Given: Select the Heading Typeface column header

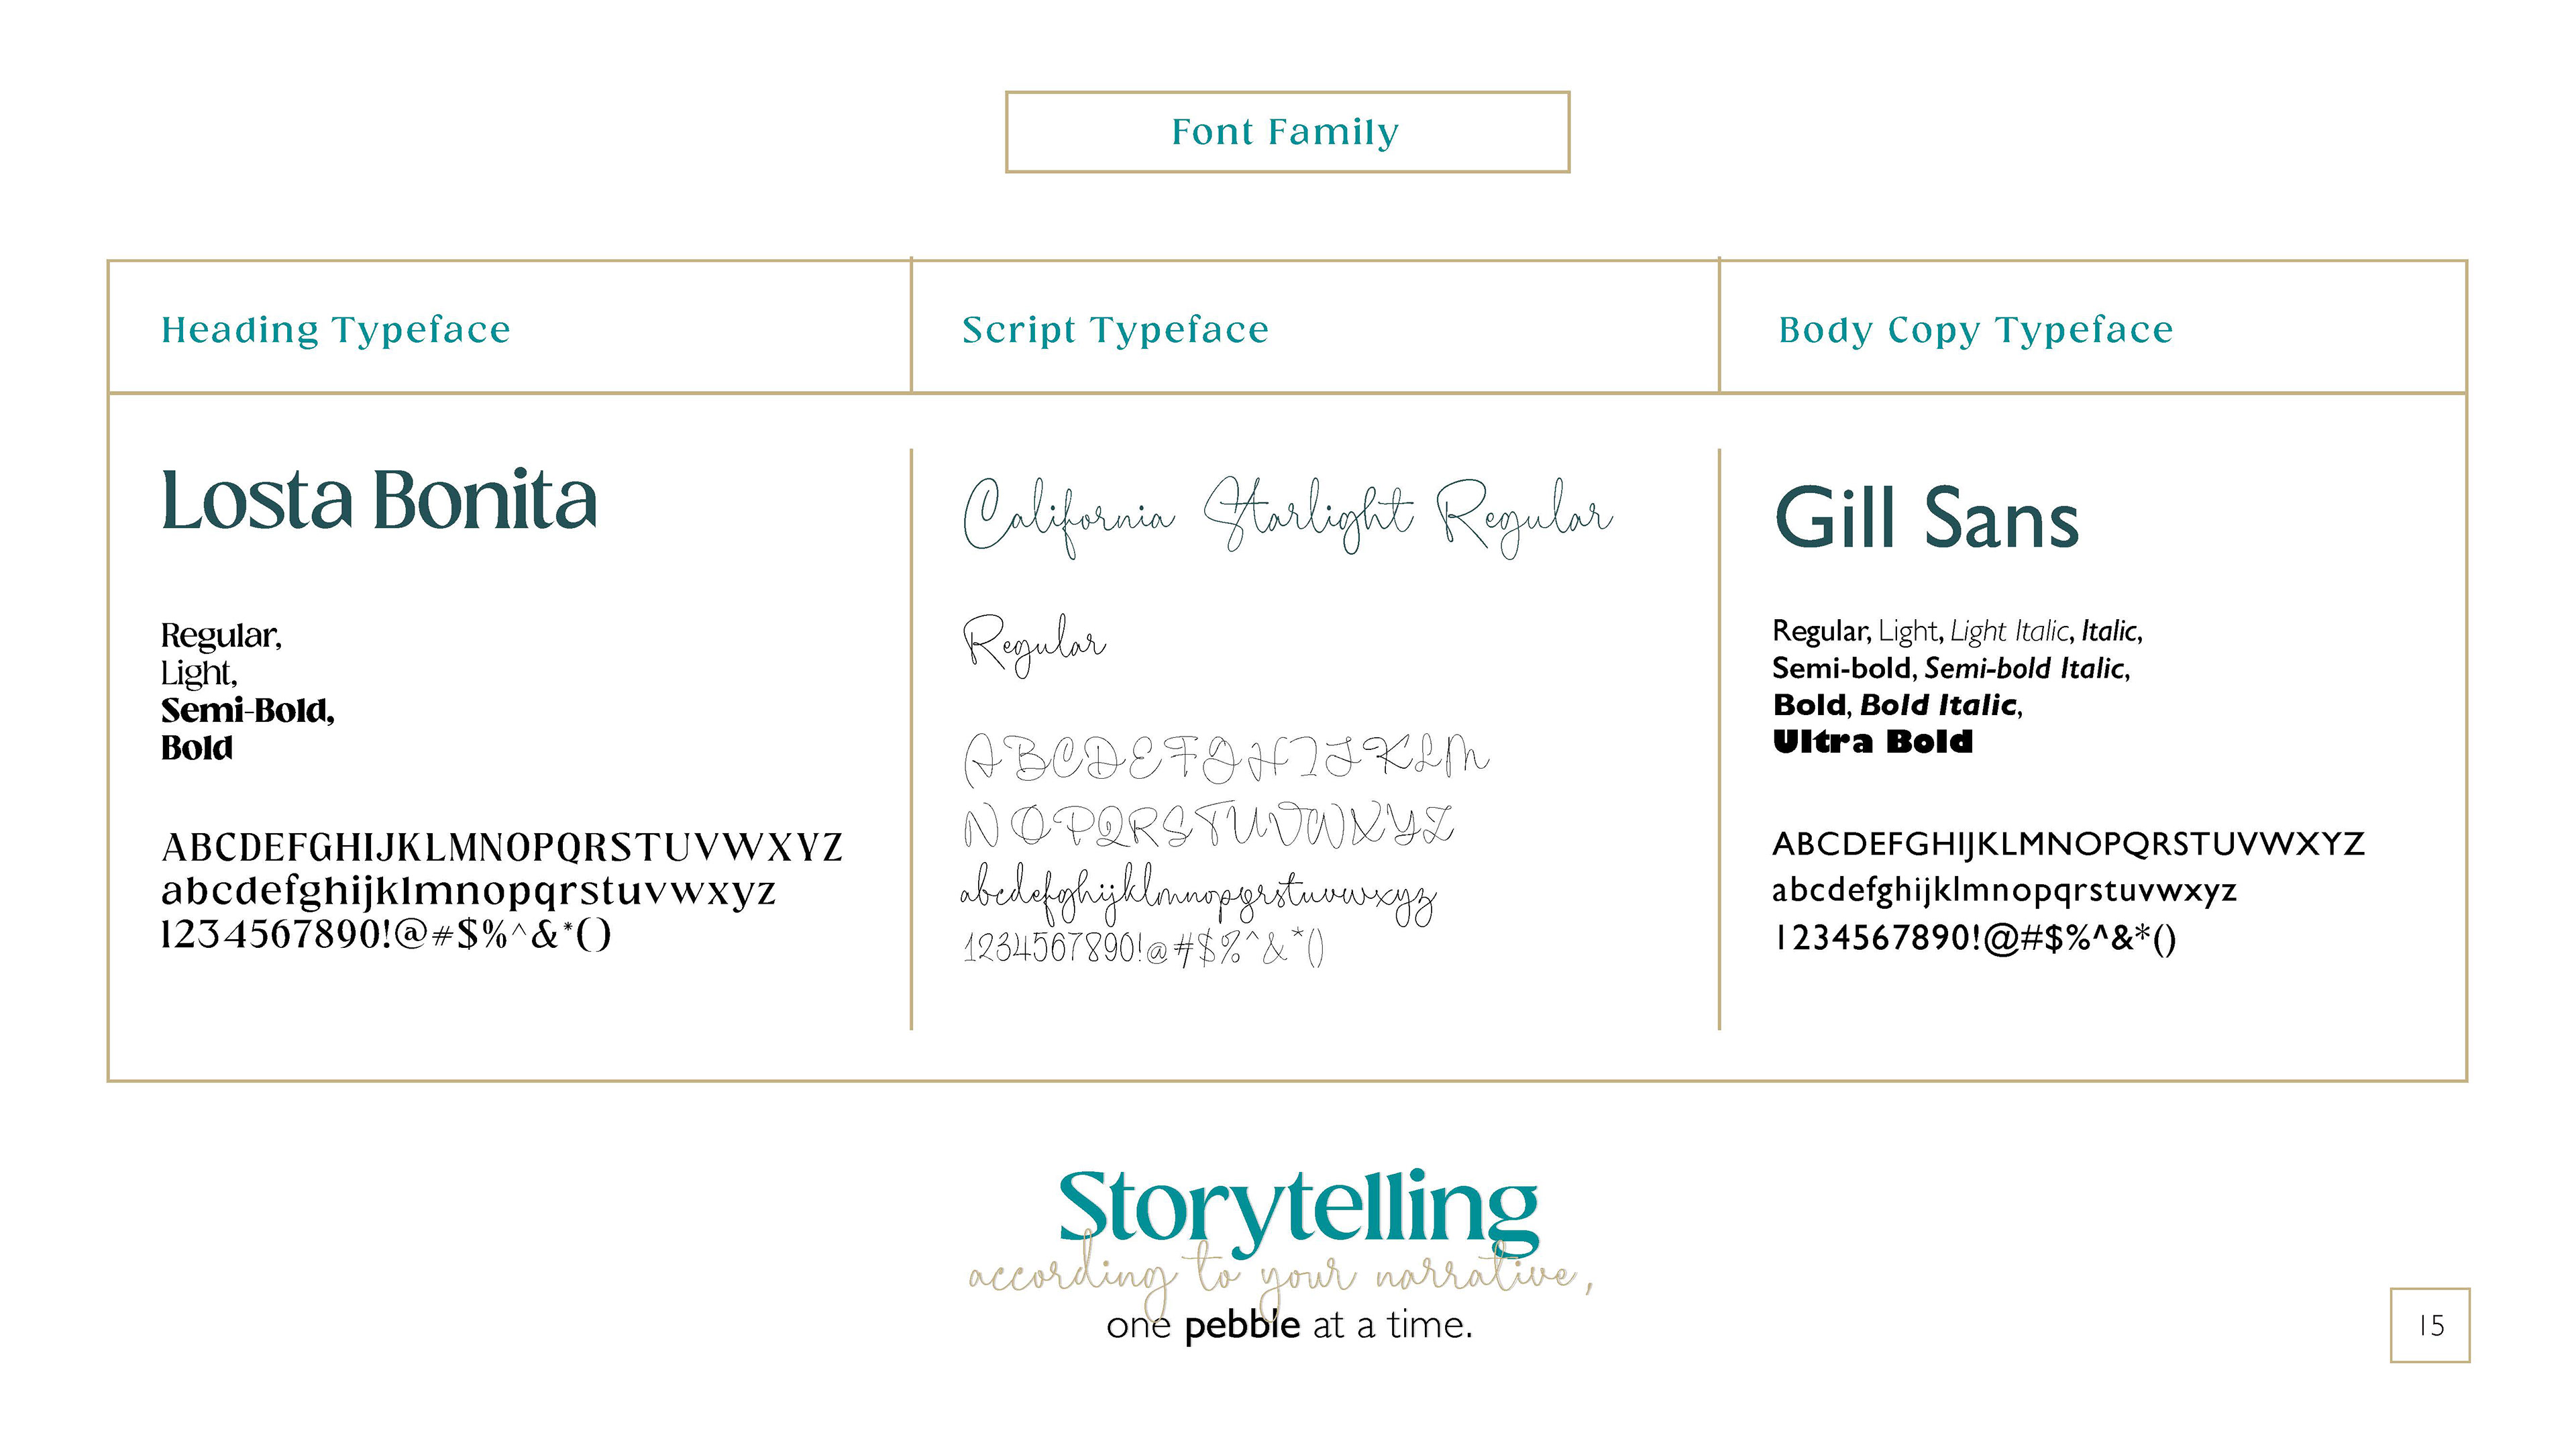Looking at the screenshot, I should coord(336,330).
